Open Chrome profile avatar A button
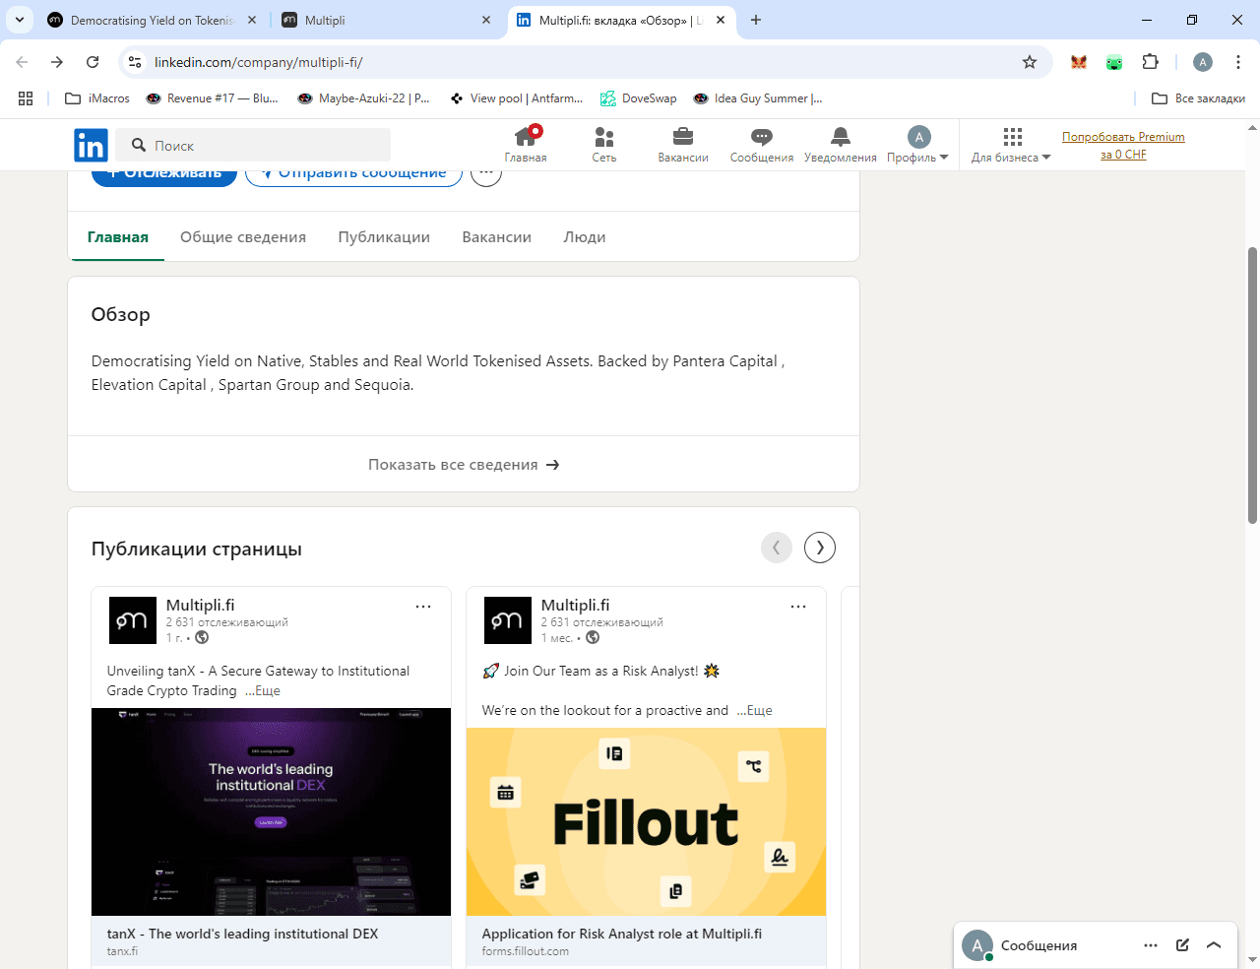The image size is (1260, 969). (x=1203, y=62)
